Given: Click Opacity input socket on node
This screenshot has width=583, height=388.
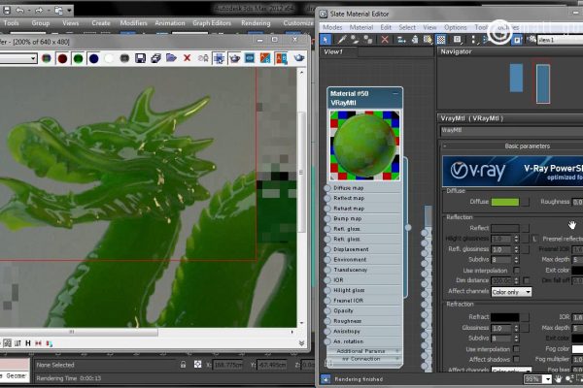Looking at the screenshot, I should click(327, 310).
